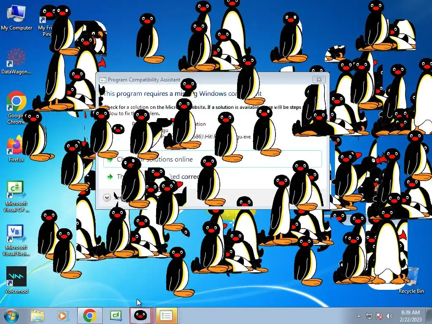
Task: Switch to Visual C# in the taskbar
Action: [116, 316]
